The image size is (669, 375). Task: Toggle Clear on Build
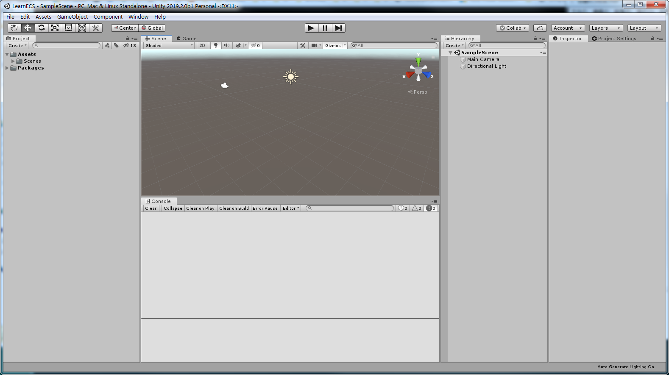[234, 208]
